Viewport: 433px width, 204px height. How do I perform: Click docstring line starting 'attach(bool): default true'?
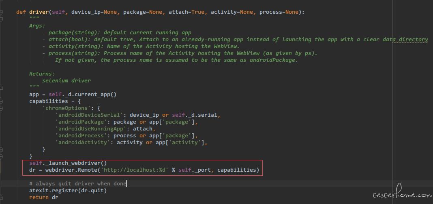point(238,40)
